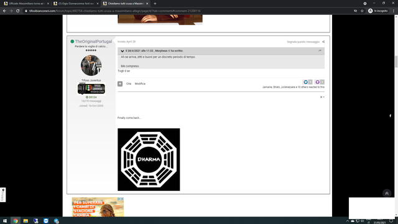
Task: Open File Explorer from the taskbar
Action: 25,221
